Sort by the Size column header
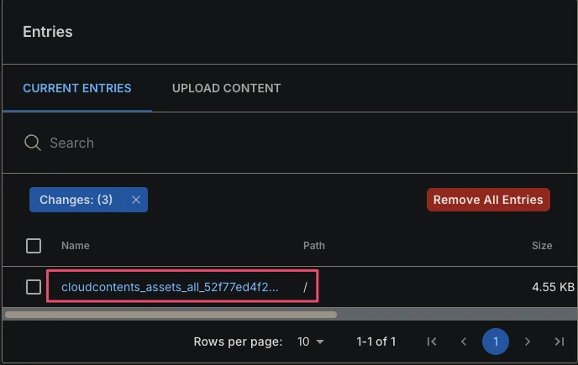Screen dimensions: 578x365 pos(542,246)
